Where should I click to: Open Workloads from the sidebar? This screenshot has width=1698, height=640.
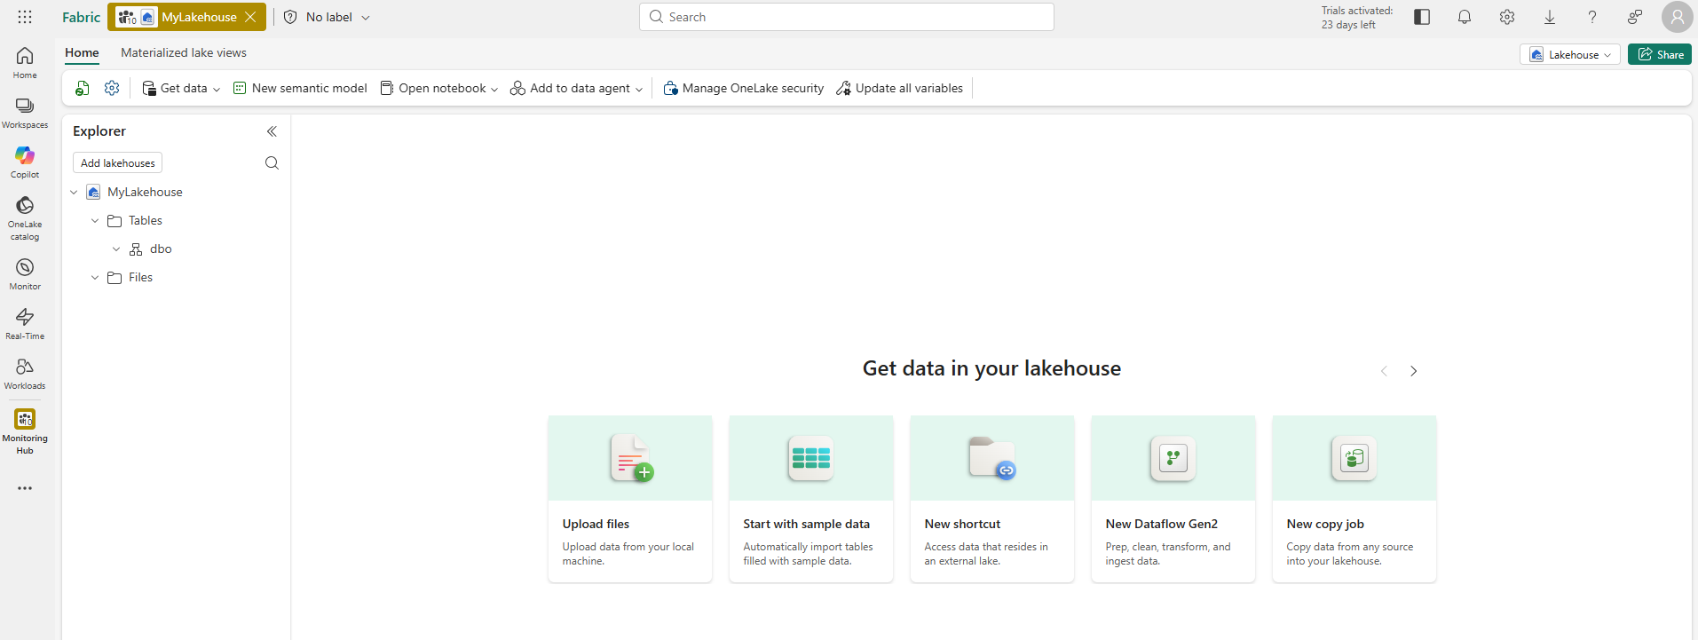25,373
